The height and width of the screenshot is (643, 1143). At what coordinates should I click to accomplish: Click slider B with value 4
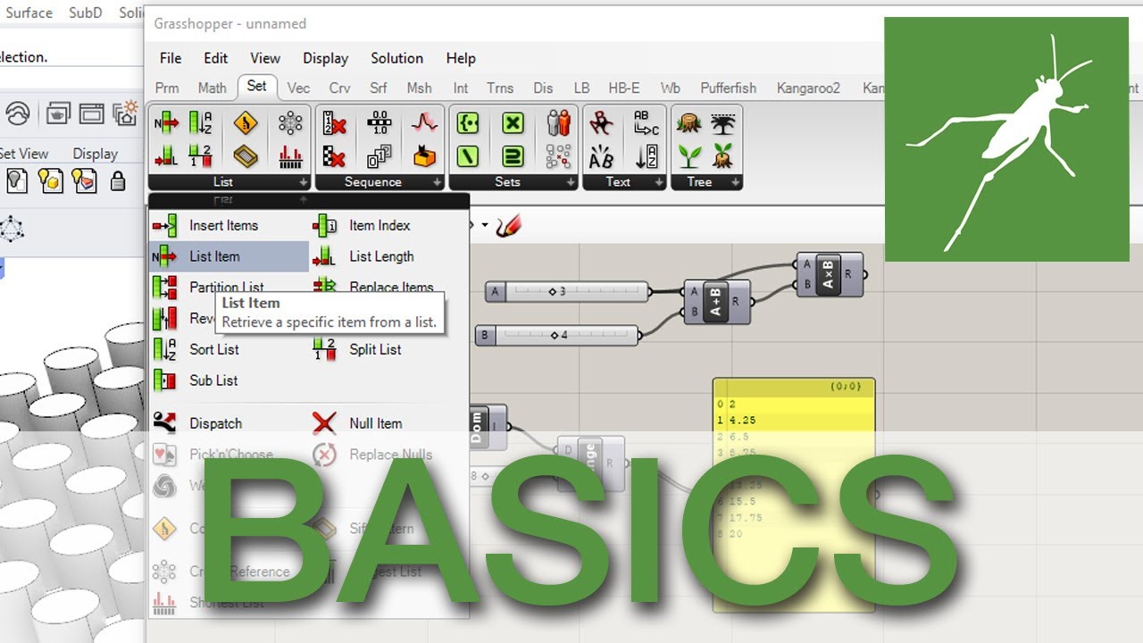pos(558,336)
